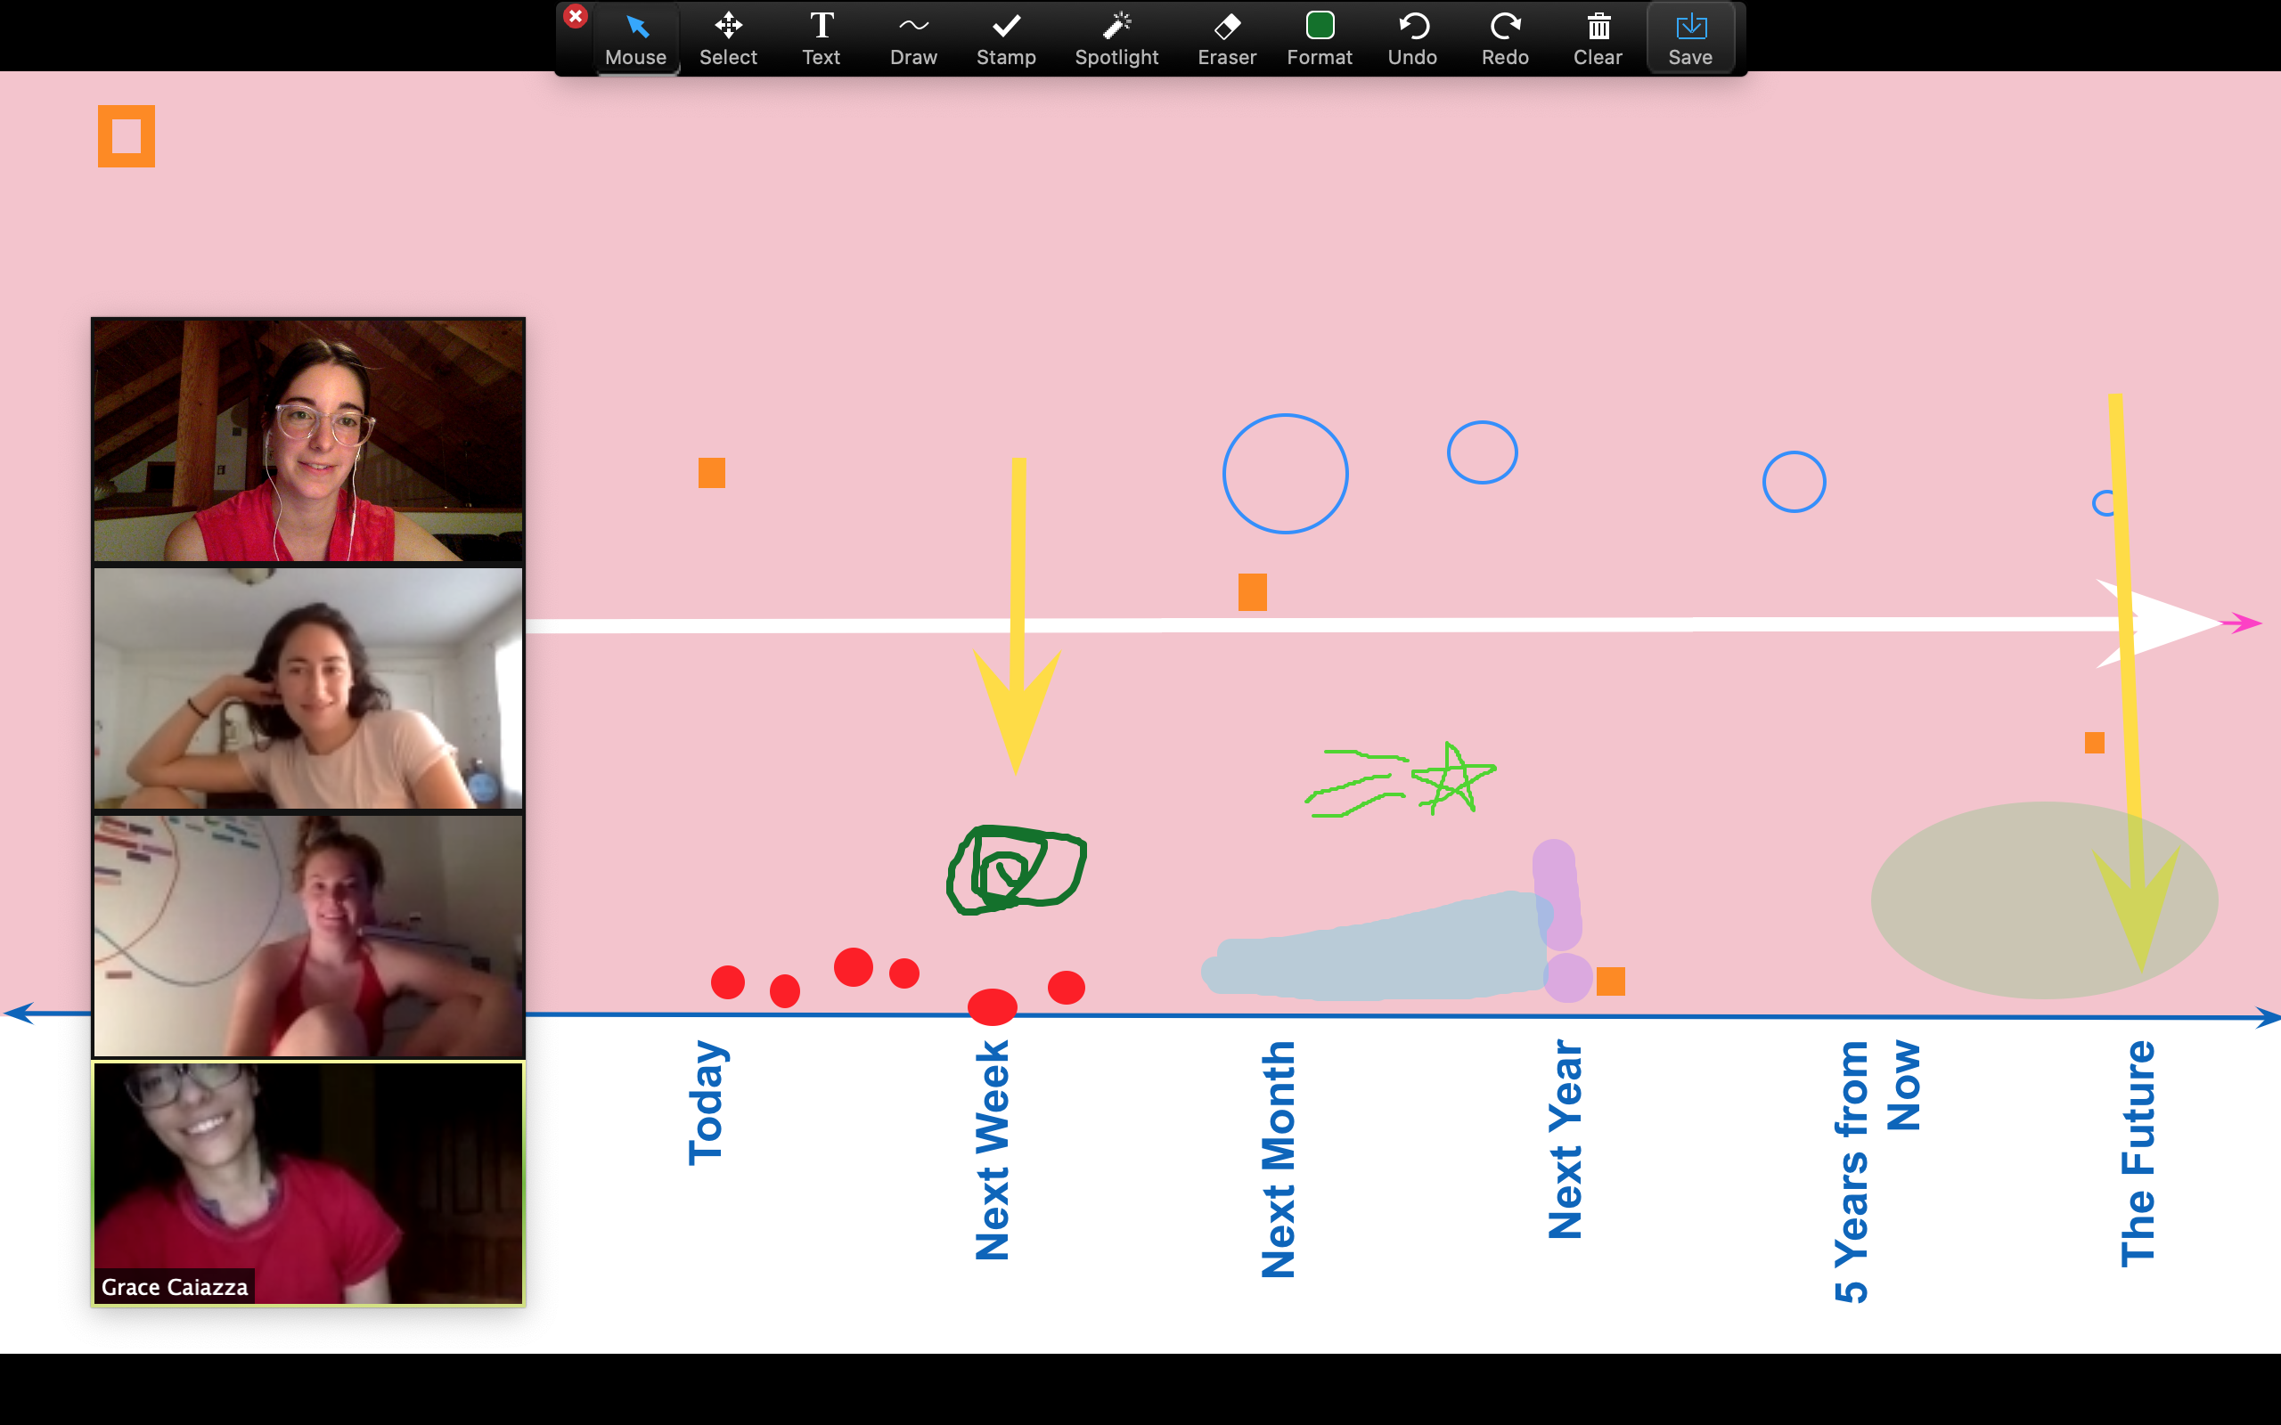Open the green Format color options

(1319, 39)
